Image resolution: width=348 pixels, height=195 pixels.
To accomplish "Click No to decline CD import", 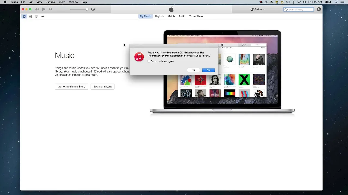I will click(x=193, y=70).
